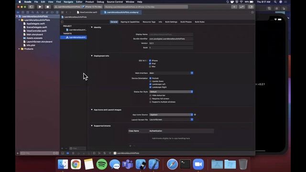Screen dimensions: 306x172
Task: Select the Issue navigator warning icon
Action: 37,12
